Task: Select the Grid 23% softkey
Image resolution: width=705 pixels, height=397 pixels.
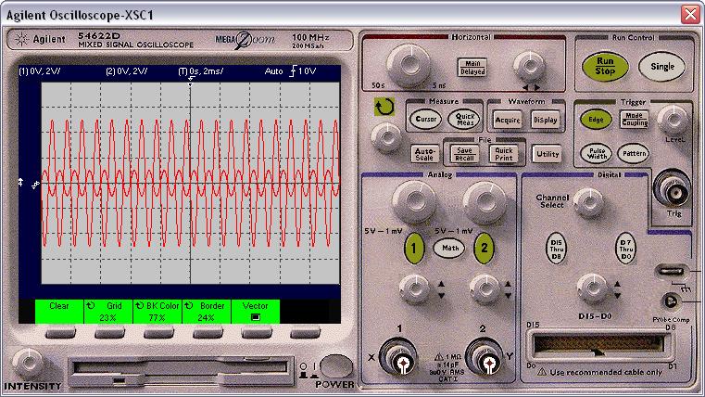Action: coord(107,312)
